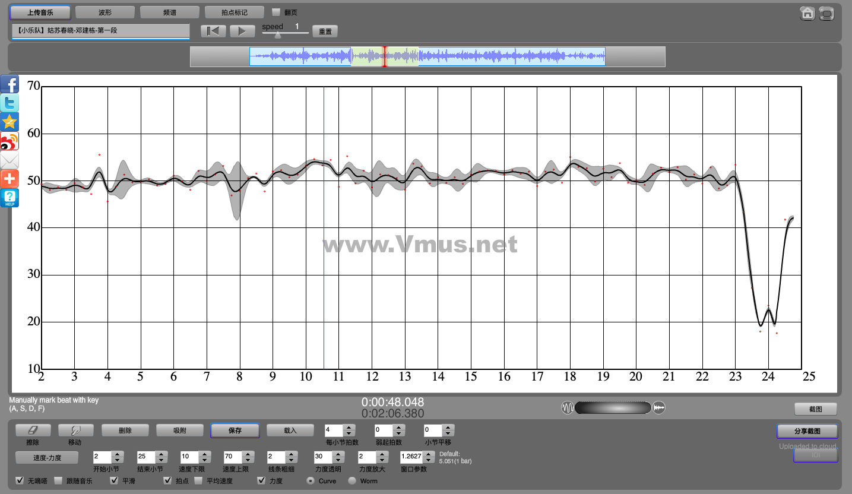Select the eraser (擦除) tool

pyautogui.click(x=33, y=430)
